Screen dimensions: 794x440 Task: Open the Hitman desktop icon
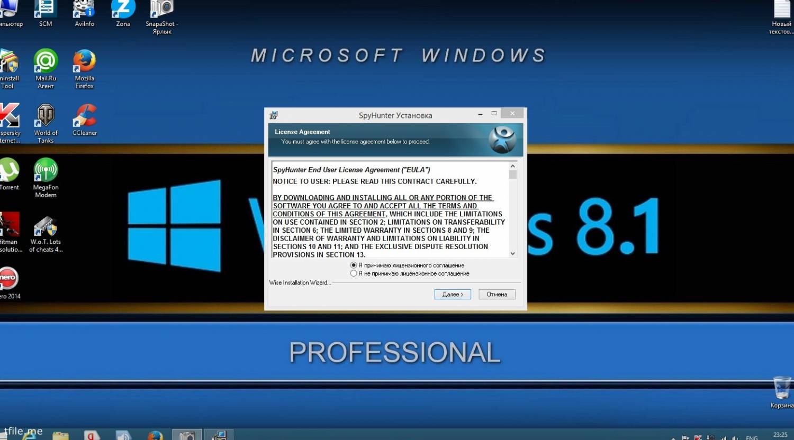point(10,232)
